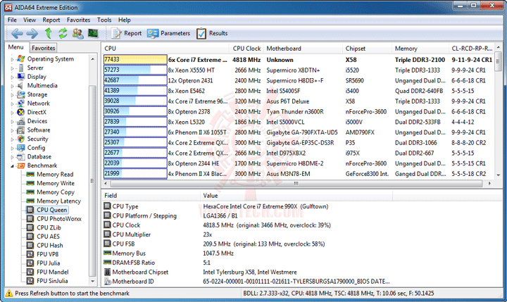The image size is (507, 302).
Task: Select FPU VP8 benchmark
Action: pyautogui.click(x=48, y=254)
